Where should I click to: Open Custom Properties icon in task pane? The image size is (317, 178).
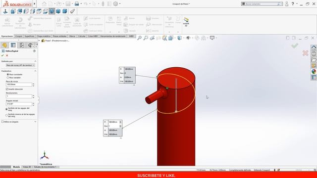pos(314,78)
